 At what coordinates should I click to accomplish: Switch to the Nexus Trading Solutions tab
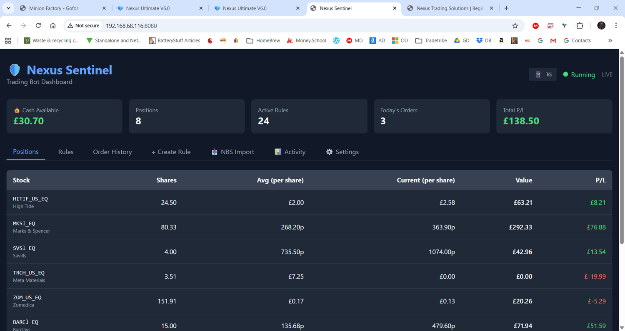[450, 8]
